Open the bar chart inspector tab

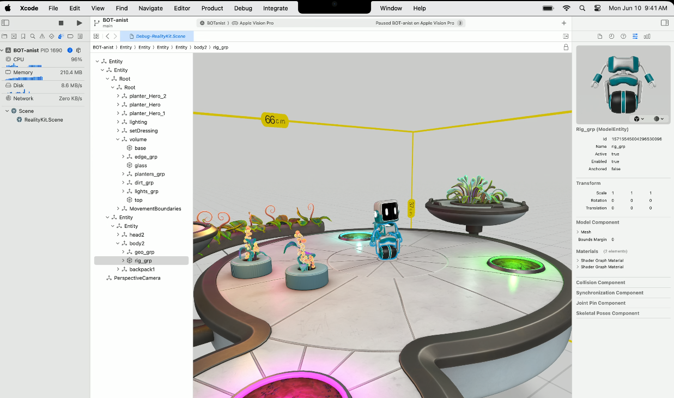click(647, 37)
